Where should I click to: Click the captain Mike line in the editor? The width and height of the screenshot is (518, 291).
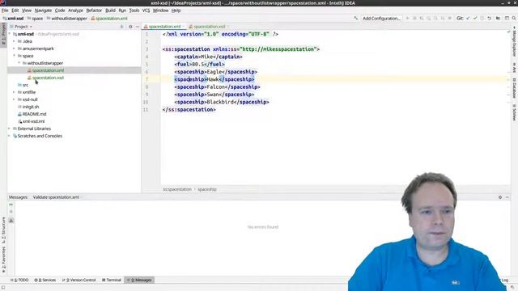pos(209,57)
